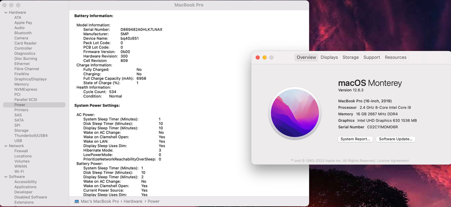451x207 pixels.
Task: Click the System Report button
Action: click(x=355, y=139)
